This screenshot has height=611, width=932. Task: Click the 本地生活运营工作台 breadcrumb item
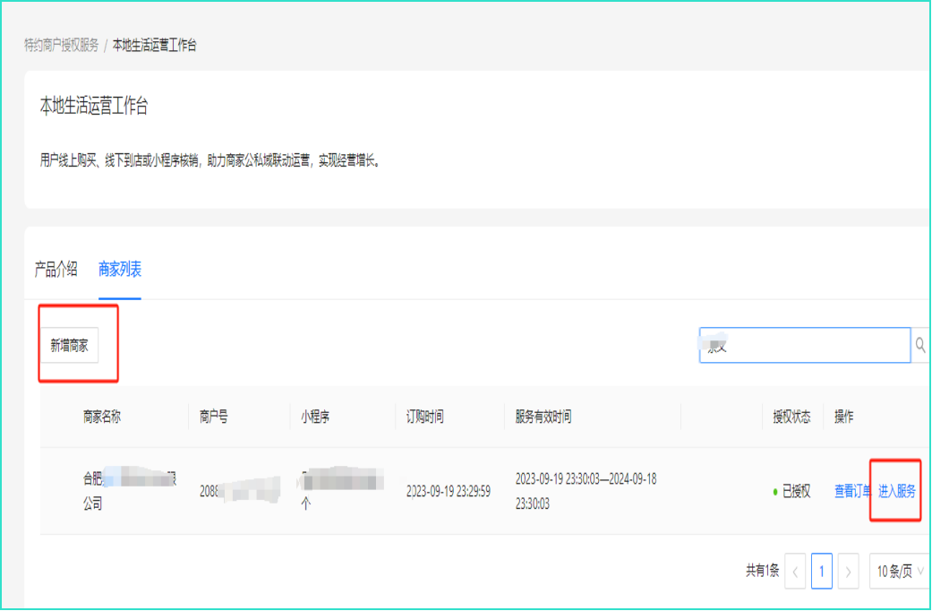point(154,46)
